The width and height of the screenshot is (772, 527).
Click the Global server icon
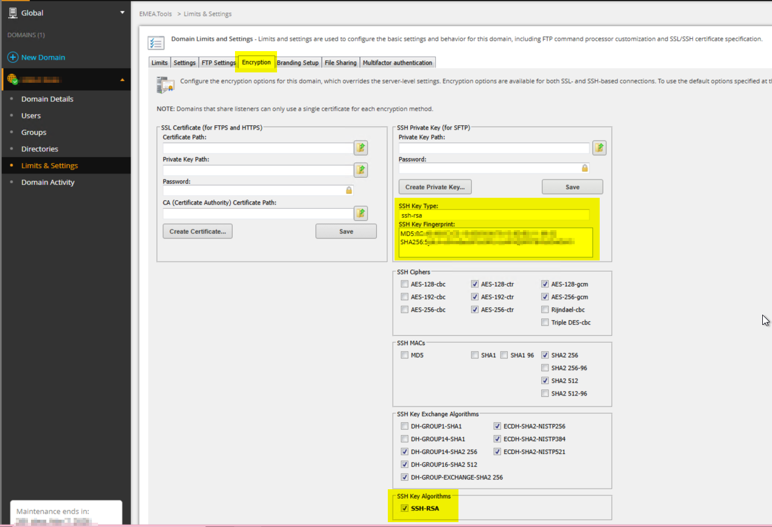coord(12,12)
